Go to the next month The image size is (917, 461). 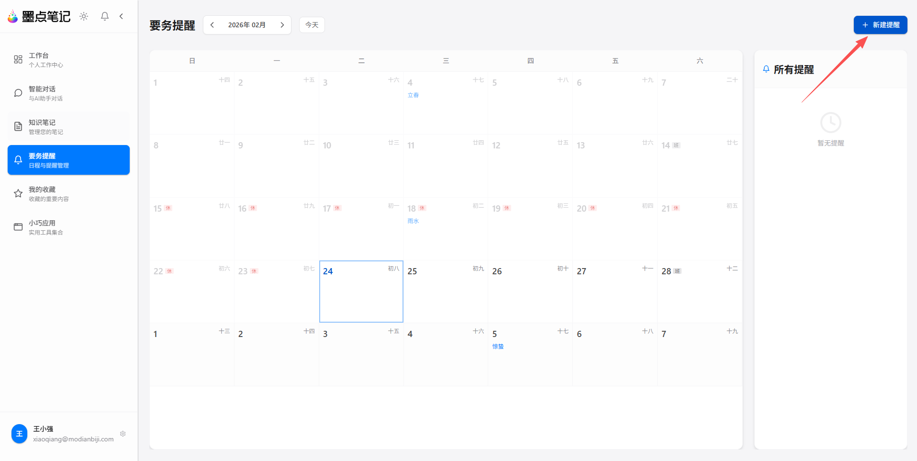[282, 25]
